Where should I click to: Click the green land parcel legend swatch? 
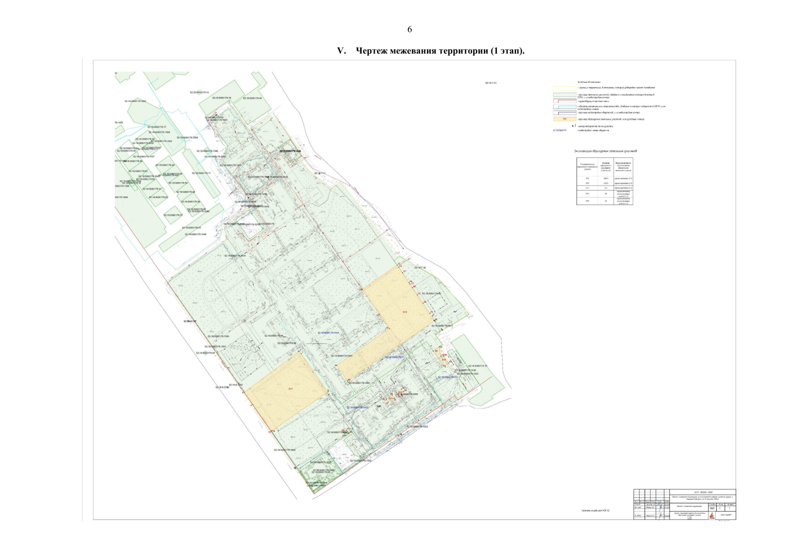(564, 95)
